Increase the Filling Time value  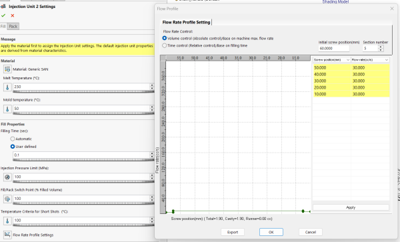pyautogui.click(x=152, y=153)
